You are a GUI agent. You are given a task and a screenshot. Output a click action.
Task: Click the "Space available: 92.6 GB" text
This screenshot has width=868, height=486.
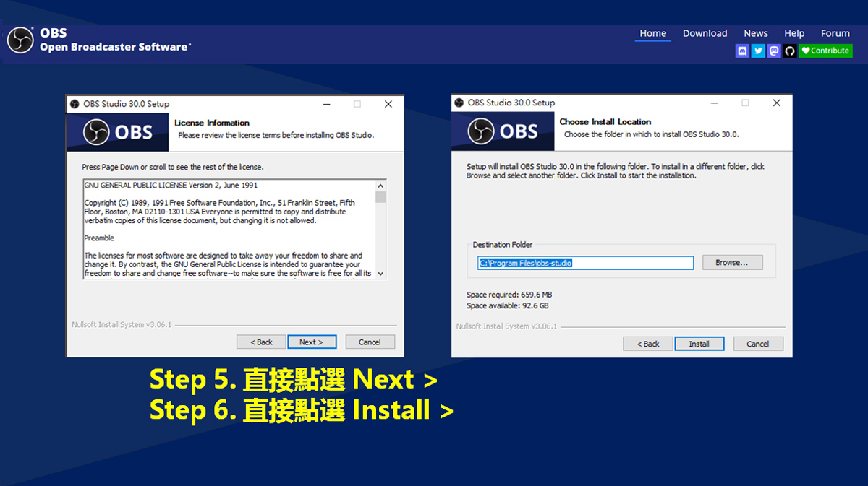click(x=508, y=306)
